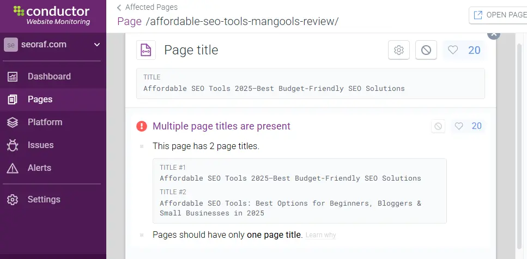This screenshot has height=259, width=527.
Task: Close the page detail panel
Action: [494, 34]
